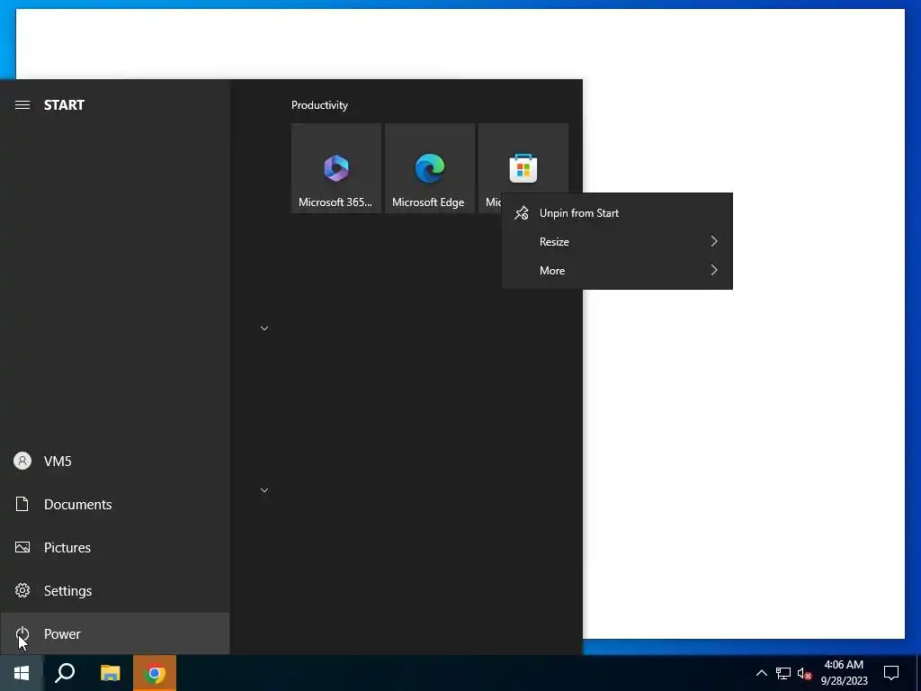
Task: Expand the lower collapsed tile group chevron
Action: pyautogui.click(x=264, y=490)
